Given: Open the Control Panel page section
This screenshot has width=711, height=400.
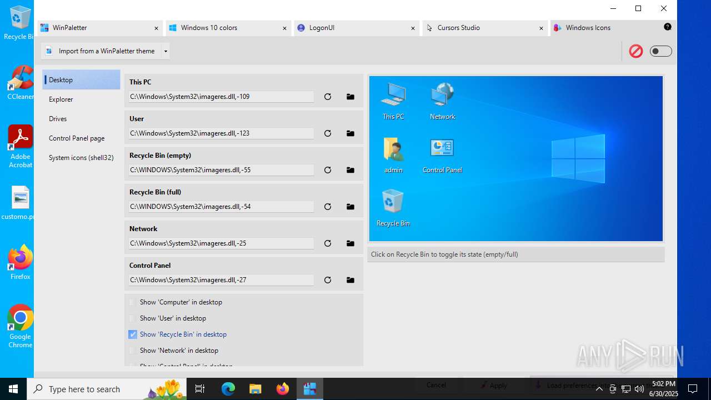Looking at the screenshot, I should [81, 138].
